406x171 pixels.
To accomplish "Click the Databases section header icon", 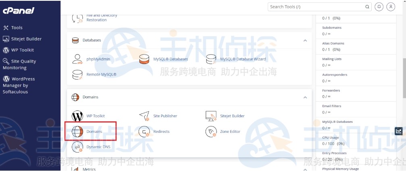I will click(75, 40).
